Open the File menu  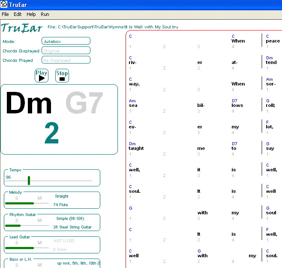tap(5, 14)
